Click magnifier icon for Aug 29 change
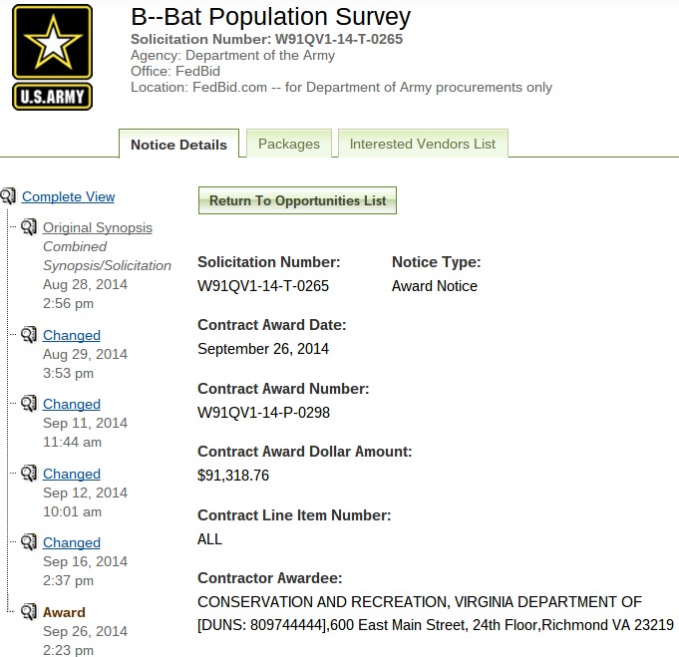Image resolution: width=679 pixels, height=657 pixels. pyautogui.click(x=29, y=335)
